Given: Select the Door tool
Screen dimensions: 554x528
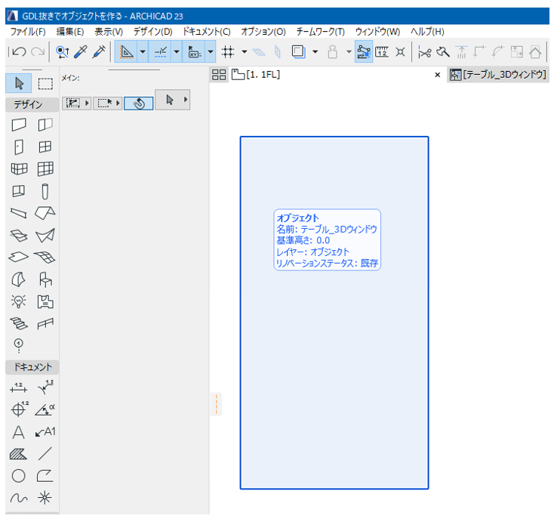Looking at the screenshot, I should 19,147.
